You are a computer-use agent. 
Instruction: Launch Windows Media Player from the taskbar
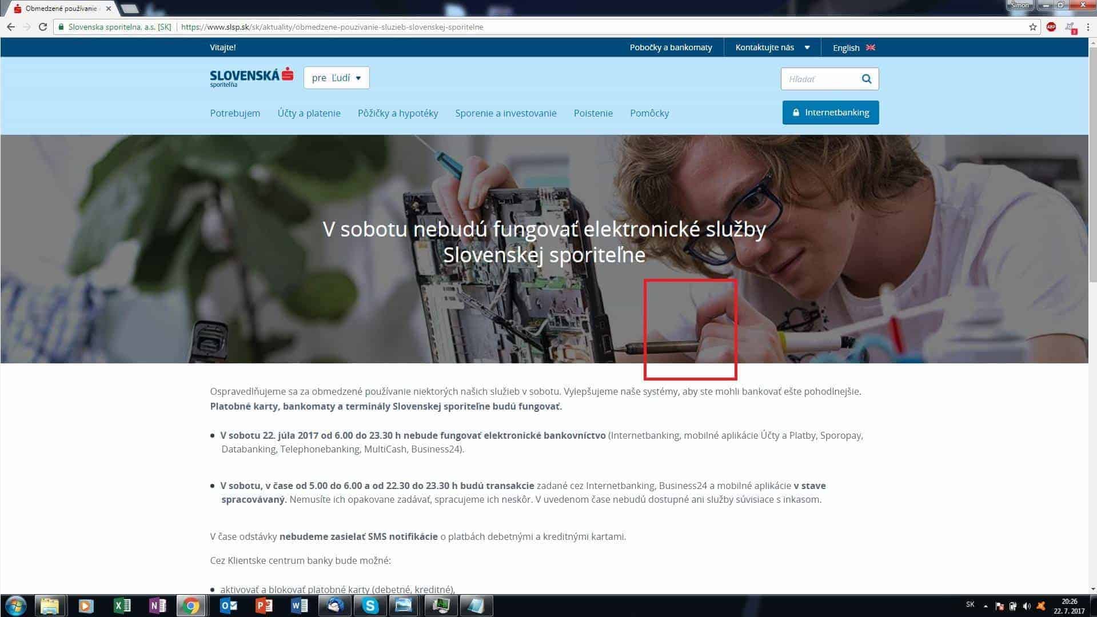tap(86, 606)
